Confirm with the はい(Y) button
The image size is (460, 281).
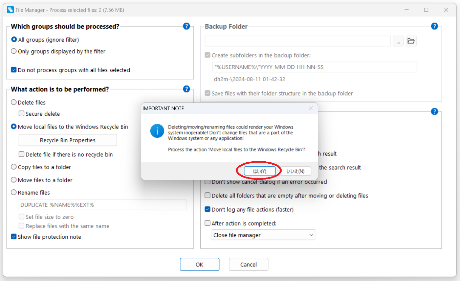click(x=260, y=171)
